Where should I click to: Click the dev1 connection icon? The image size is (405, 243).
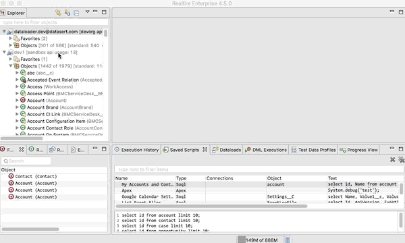pos(10,53)
